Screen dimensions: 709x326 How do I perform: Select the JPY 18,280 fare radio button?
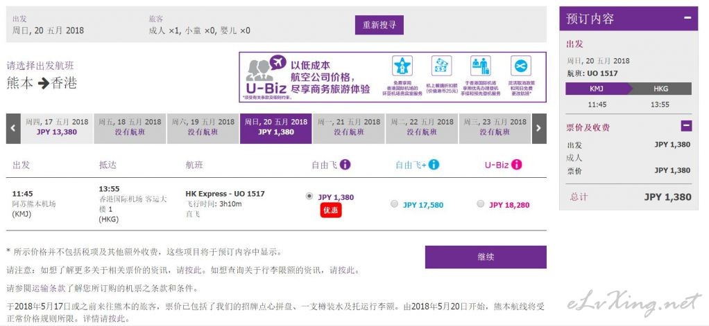click(x=481, y=203)
